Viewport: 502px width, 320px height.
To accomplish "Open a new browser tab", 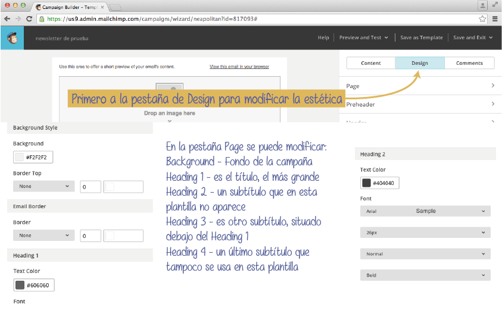I will coord(116,7).
